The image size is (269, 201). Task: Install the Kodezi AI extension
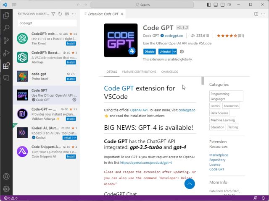(68, 138)
